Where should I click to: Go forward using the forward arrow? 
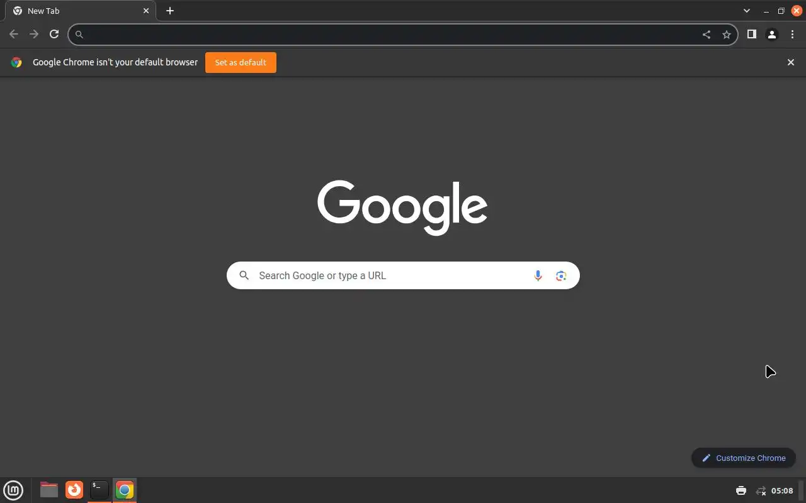point(34,35)
